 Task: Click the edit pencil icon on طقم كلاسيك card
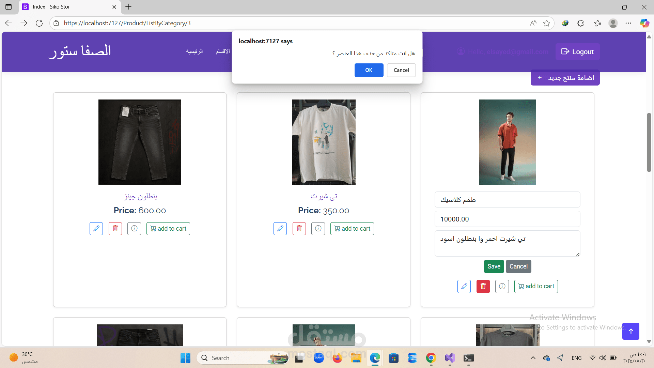click(464, 287)
